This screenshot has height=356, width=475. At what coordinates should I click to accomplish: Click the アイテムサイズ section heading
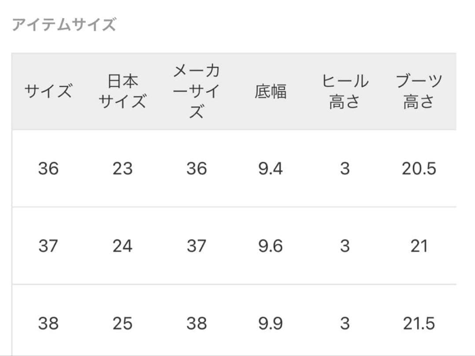point(64,25)
